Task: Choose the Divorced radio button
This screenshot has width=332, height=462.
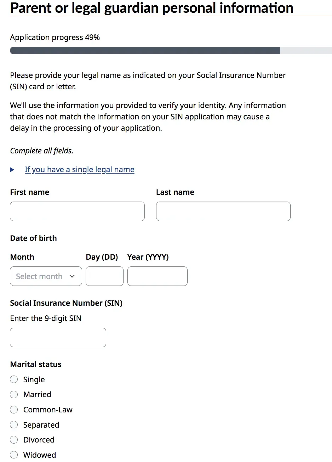Action: 14,440
